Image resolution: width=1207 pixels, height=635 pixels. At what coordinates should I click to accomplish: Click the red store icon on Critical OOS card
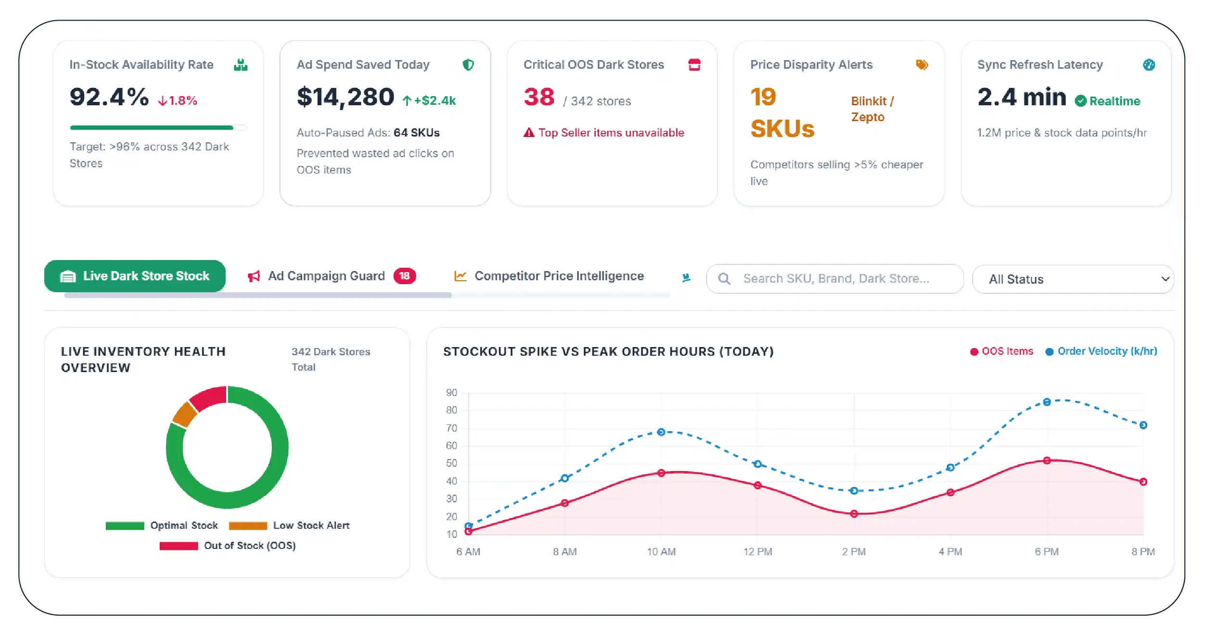click(694, 65)
